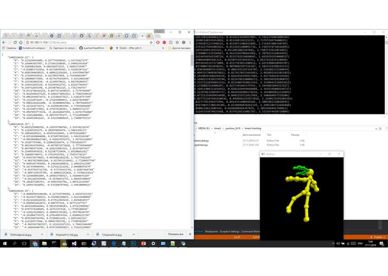Open PowerPoint from the taskbar

[x=143, y=244]
